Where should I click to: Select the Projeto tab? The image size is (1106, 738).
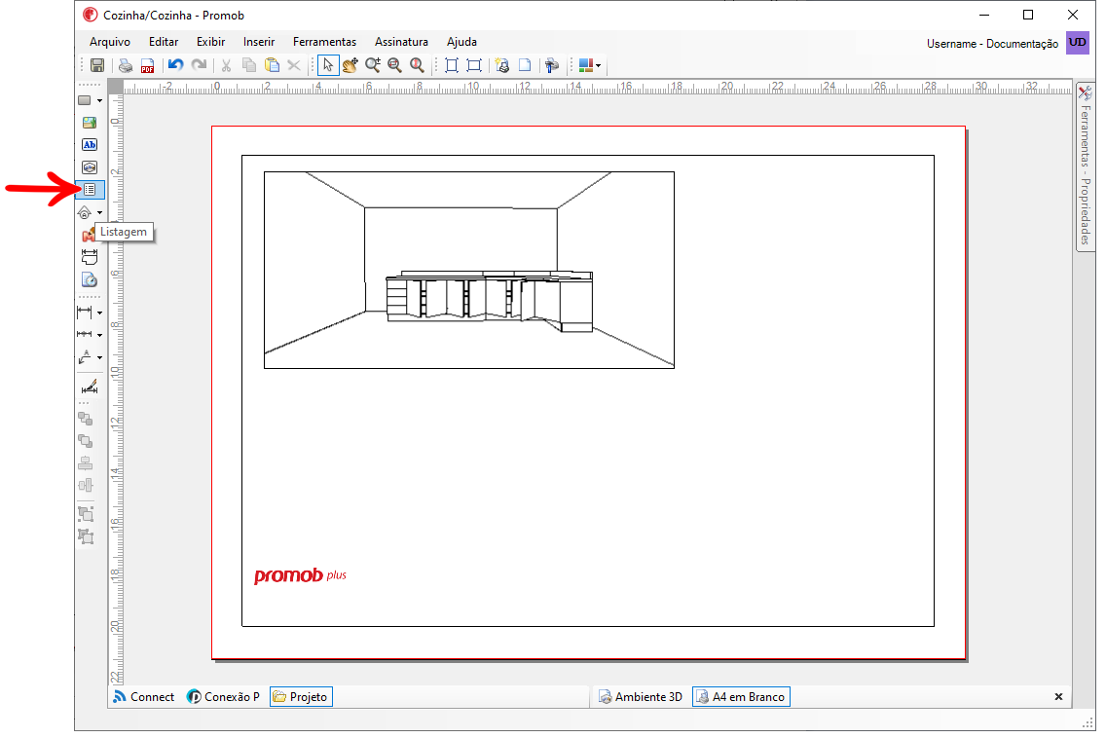301,696
